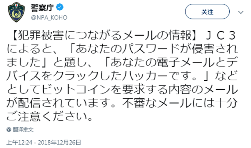Viewport: 251px width, 148px height.
Task: Translate the tweet via 翻译推文
Action: [23, 129]
